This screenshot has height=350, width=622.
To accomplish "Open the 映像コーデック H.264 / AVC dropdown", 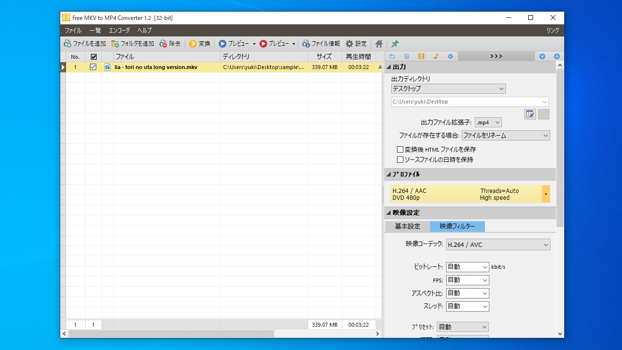I will [x=498, y=245].
